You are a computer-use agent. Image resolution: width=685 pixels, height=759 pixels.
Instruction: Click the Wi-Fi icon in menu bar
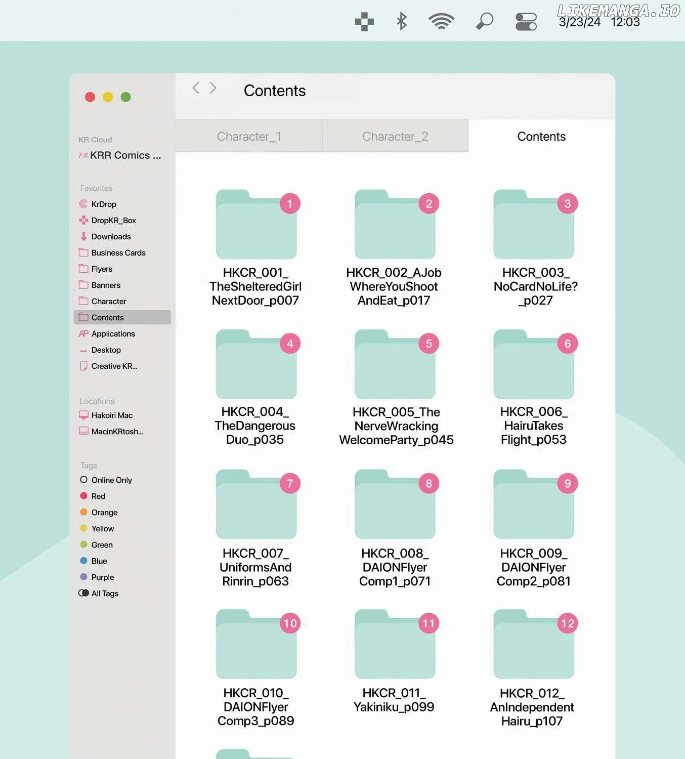point(441,21)
